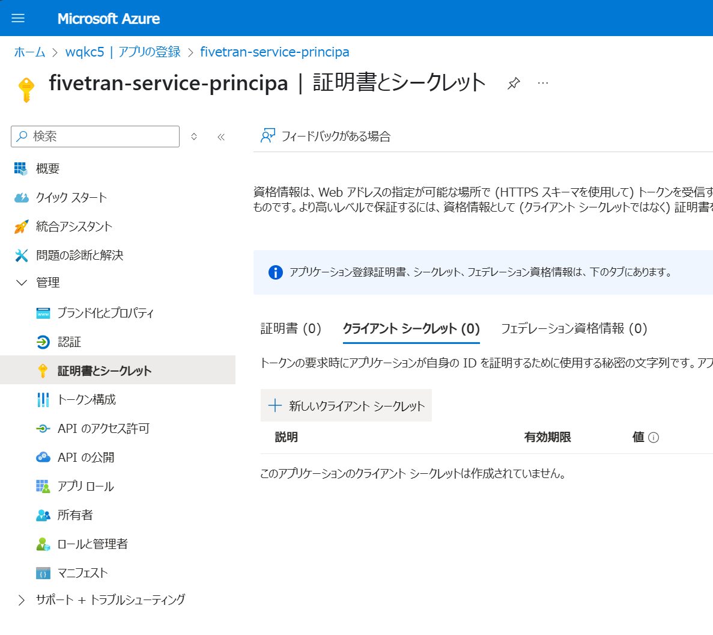Click the search magnifier icon

click(22, 136)
